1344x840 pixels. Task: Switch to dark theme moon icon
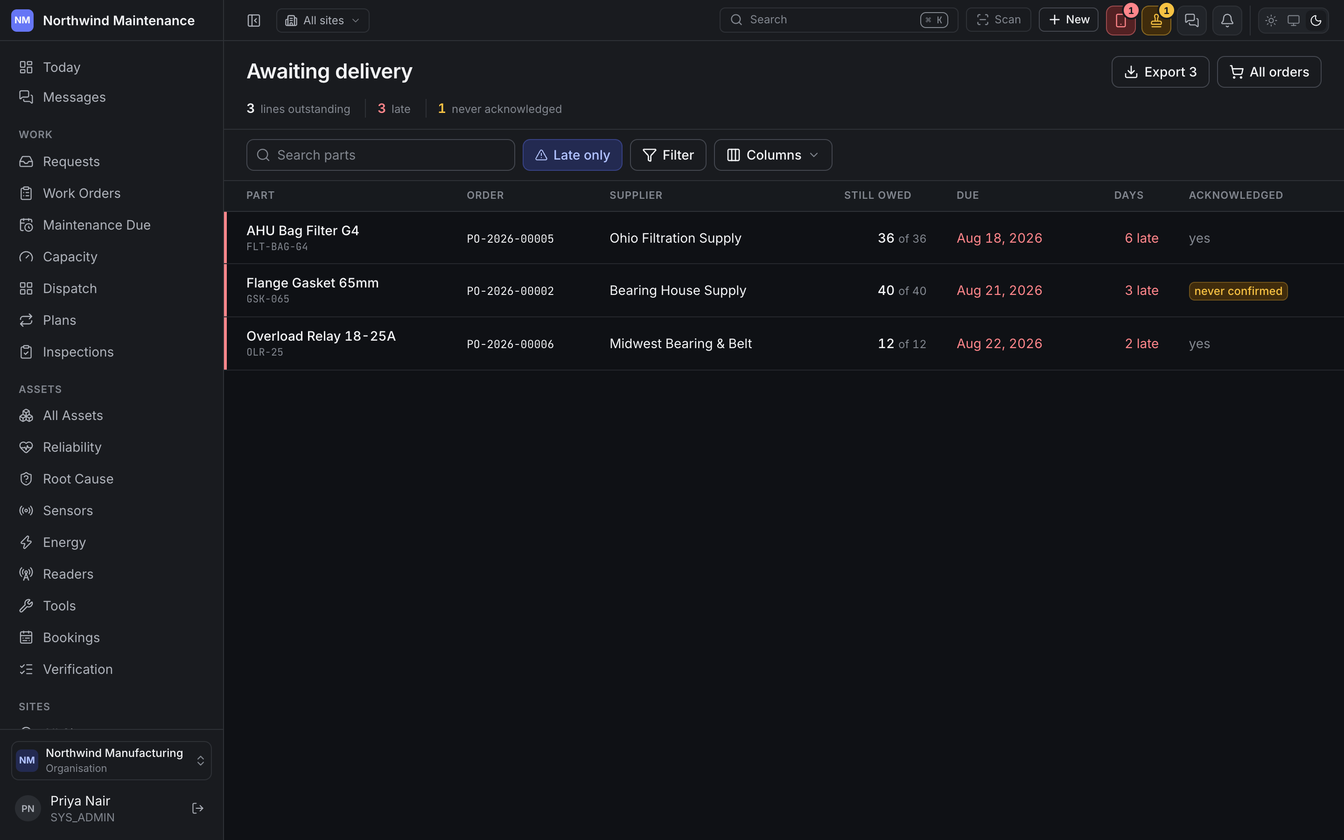pos(1316,21)
